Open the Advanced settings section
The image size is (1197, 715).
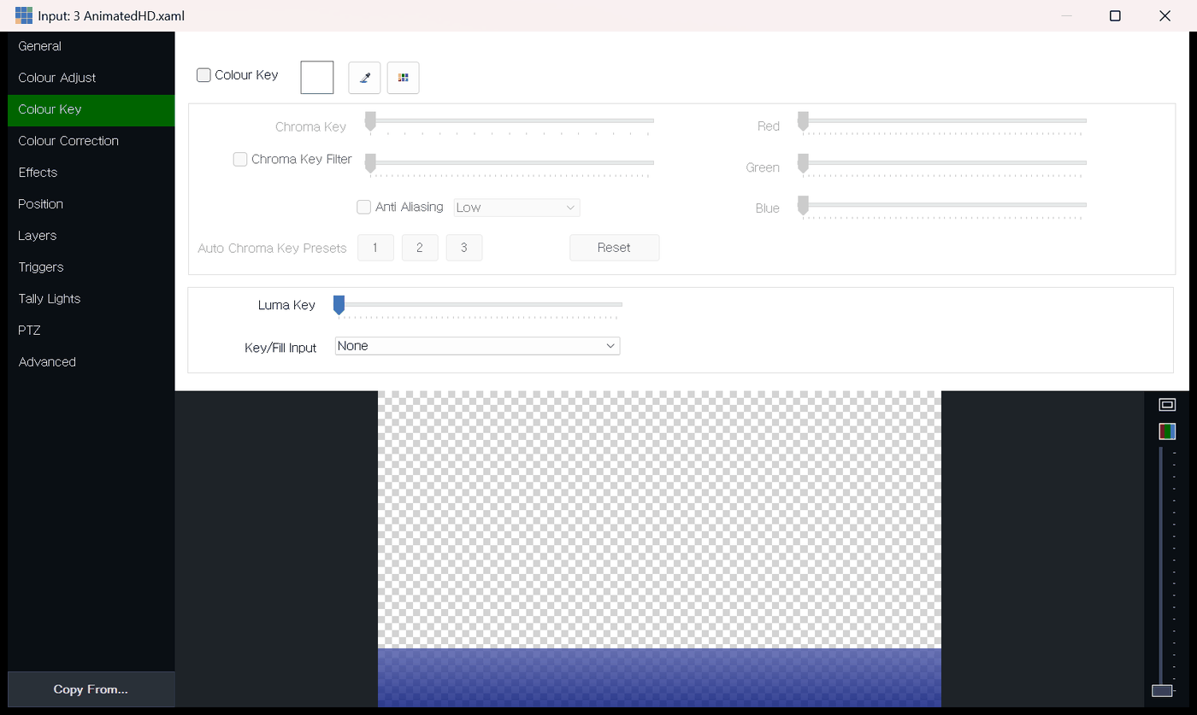point(91,362)
